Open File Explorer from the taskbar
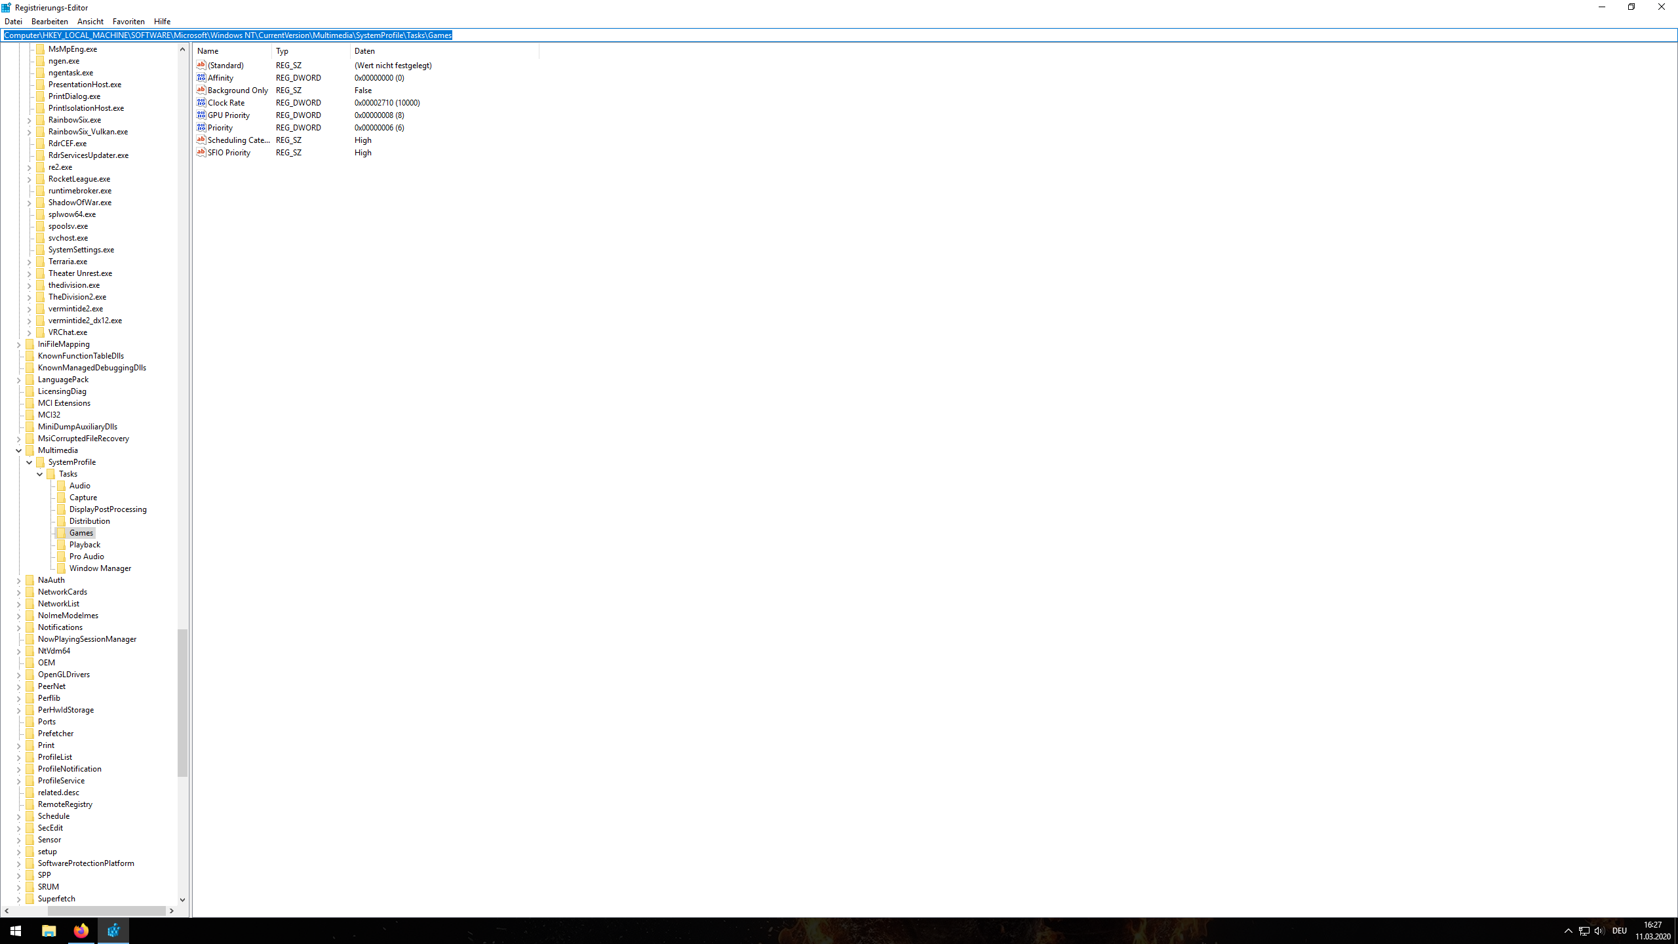The width and height of the screenshot is (1678, 944). click(x=49, y=931)
